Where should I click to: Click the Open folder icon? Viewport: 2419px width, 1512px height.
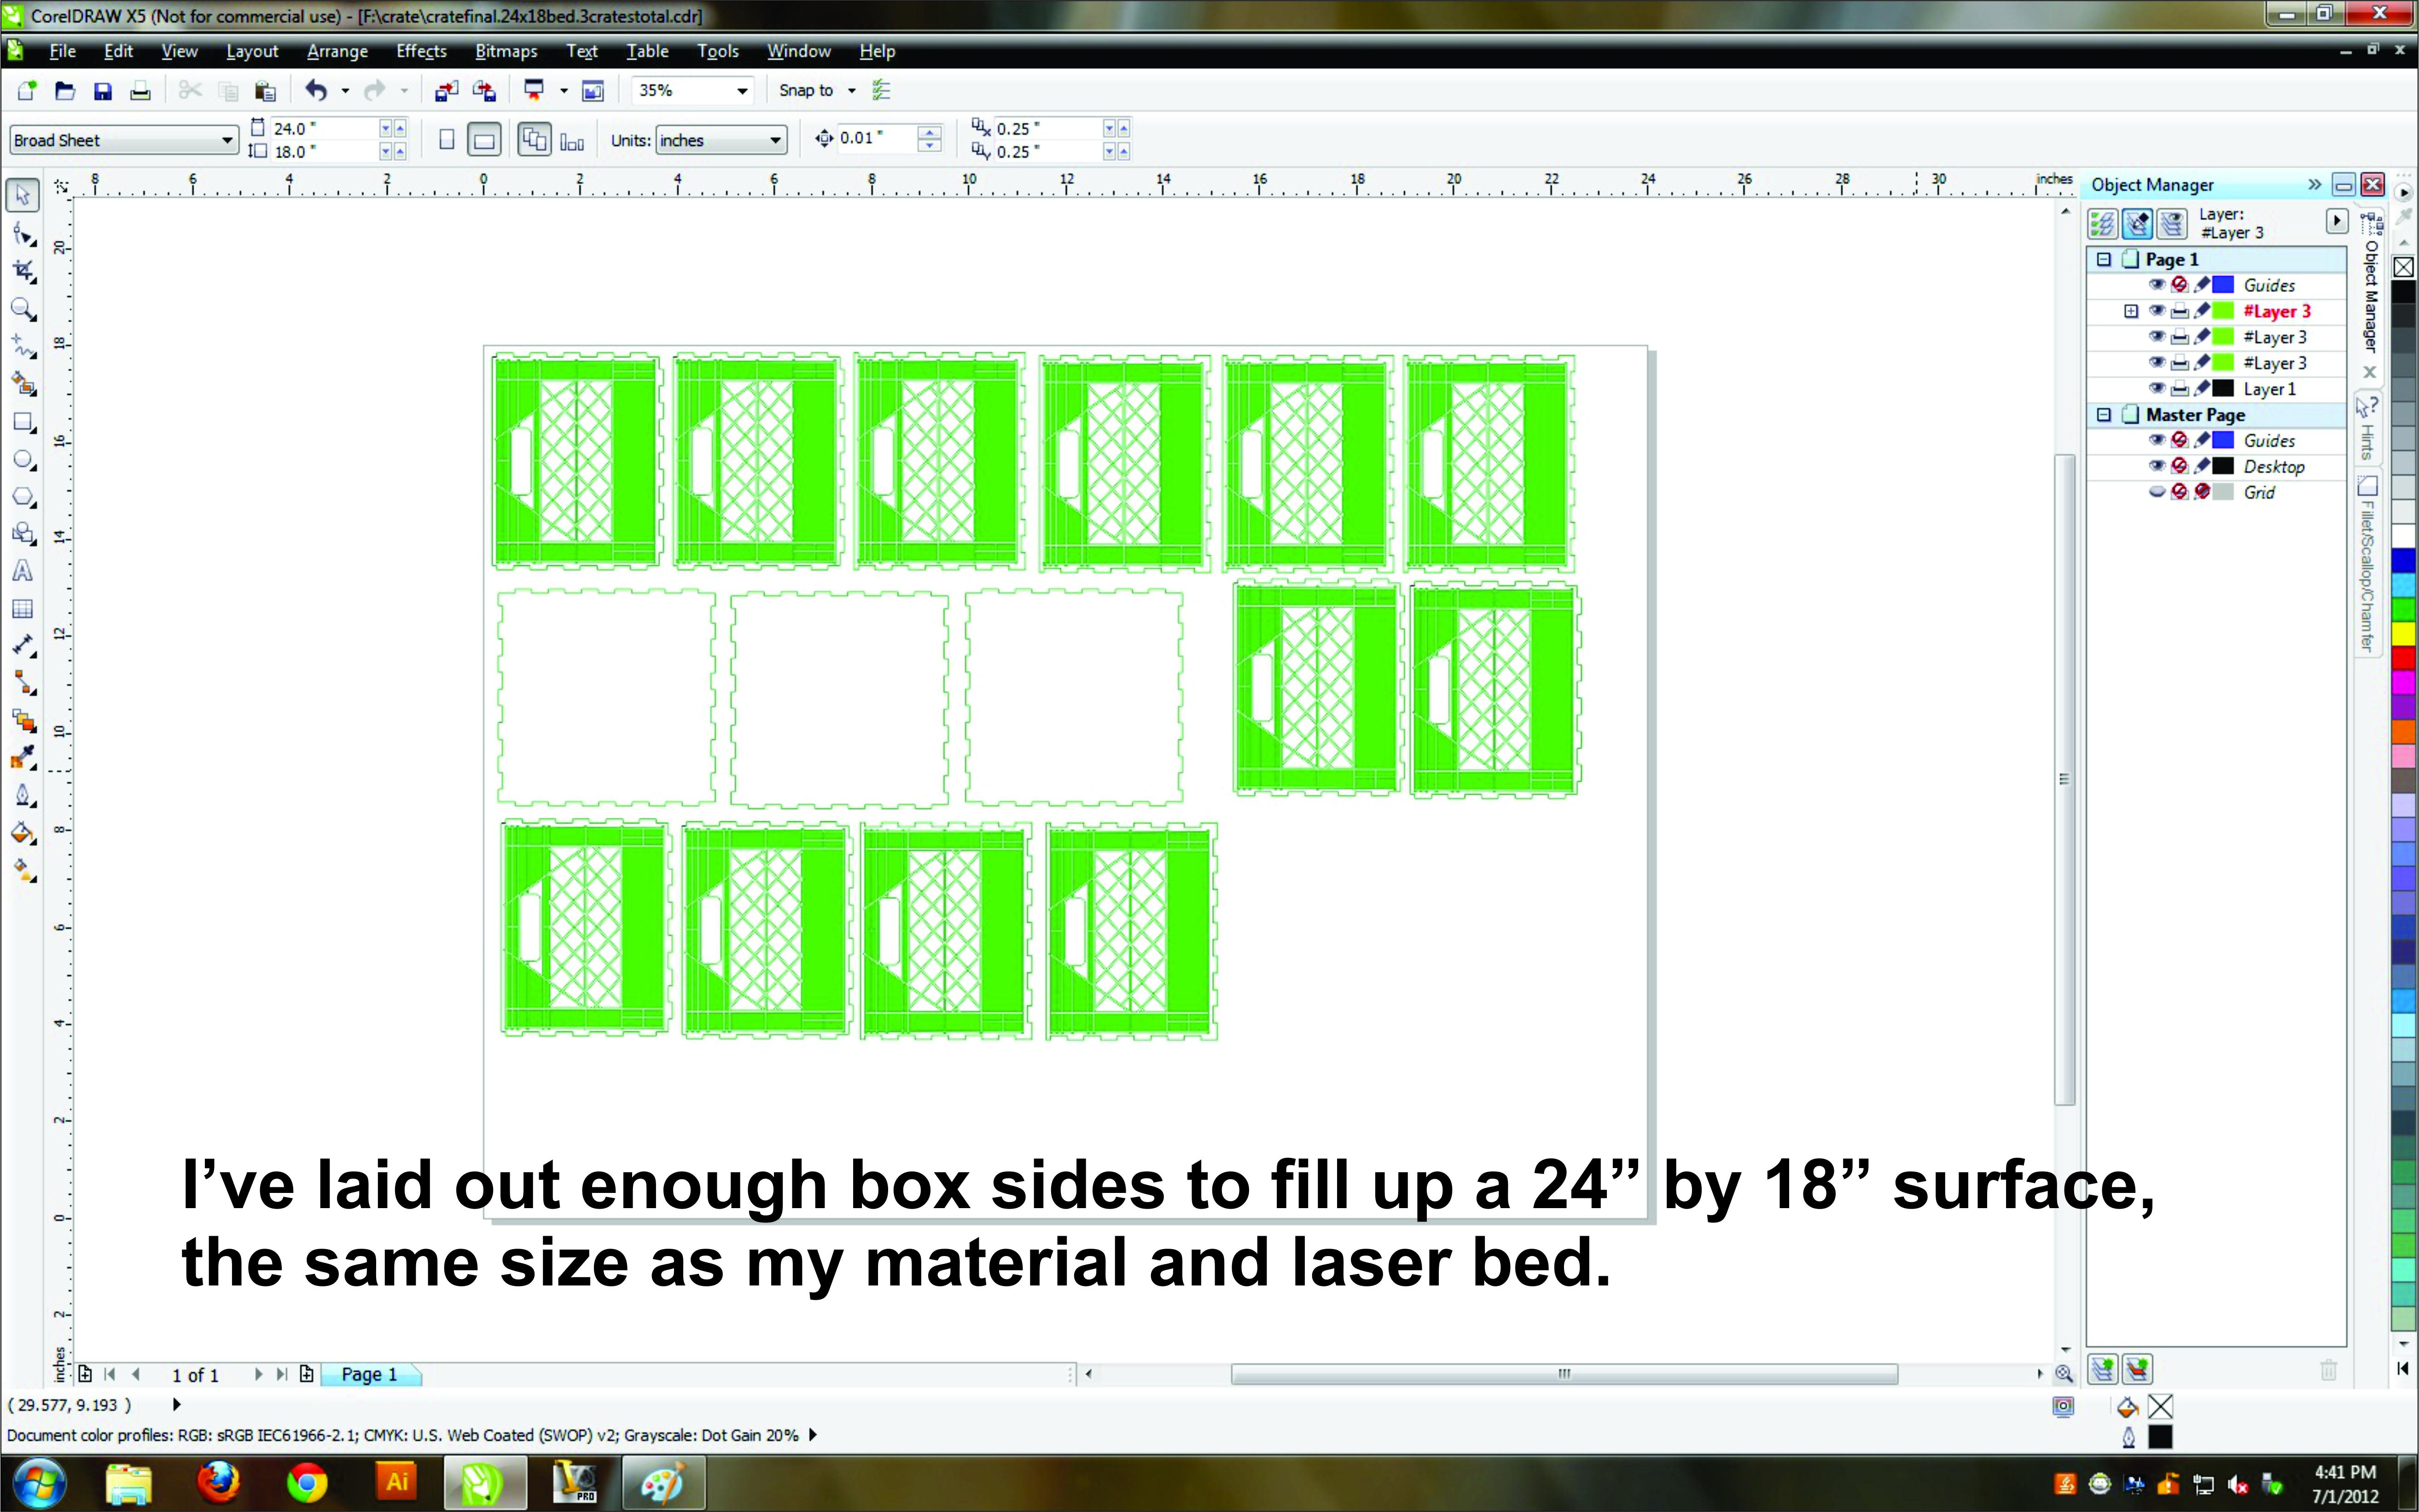[x=65, y=91]
